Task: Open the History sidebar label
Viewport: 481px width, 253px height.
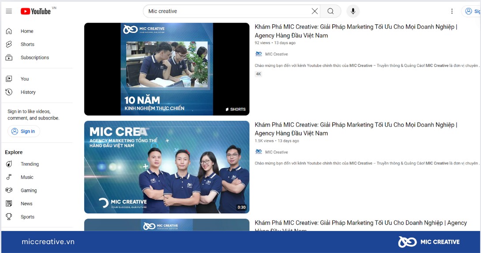Action: point(28,92)
